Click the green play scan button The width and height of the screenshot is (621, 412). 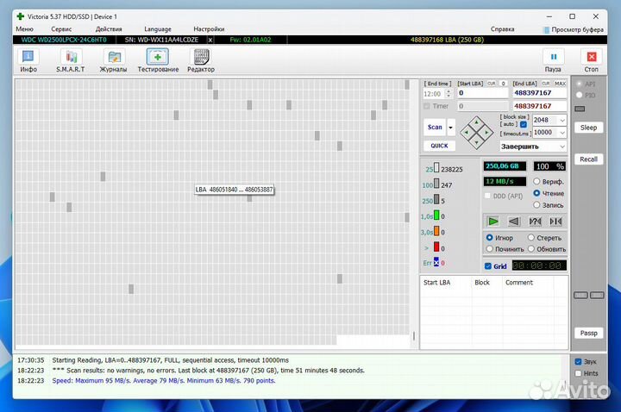point(493,222)
